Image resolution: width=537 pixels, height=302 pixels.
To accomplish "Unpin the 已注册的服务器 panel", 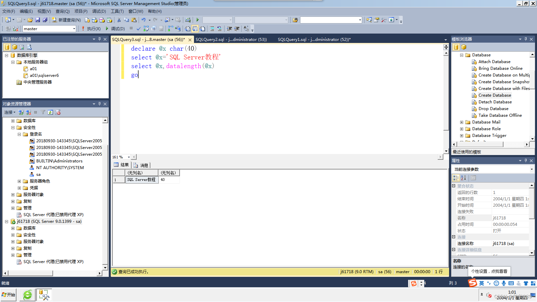I will 99,39.
